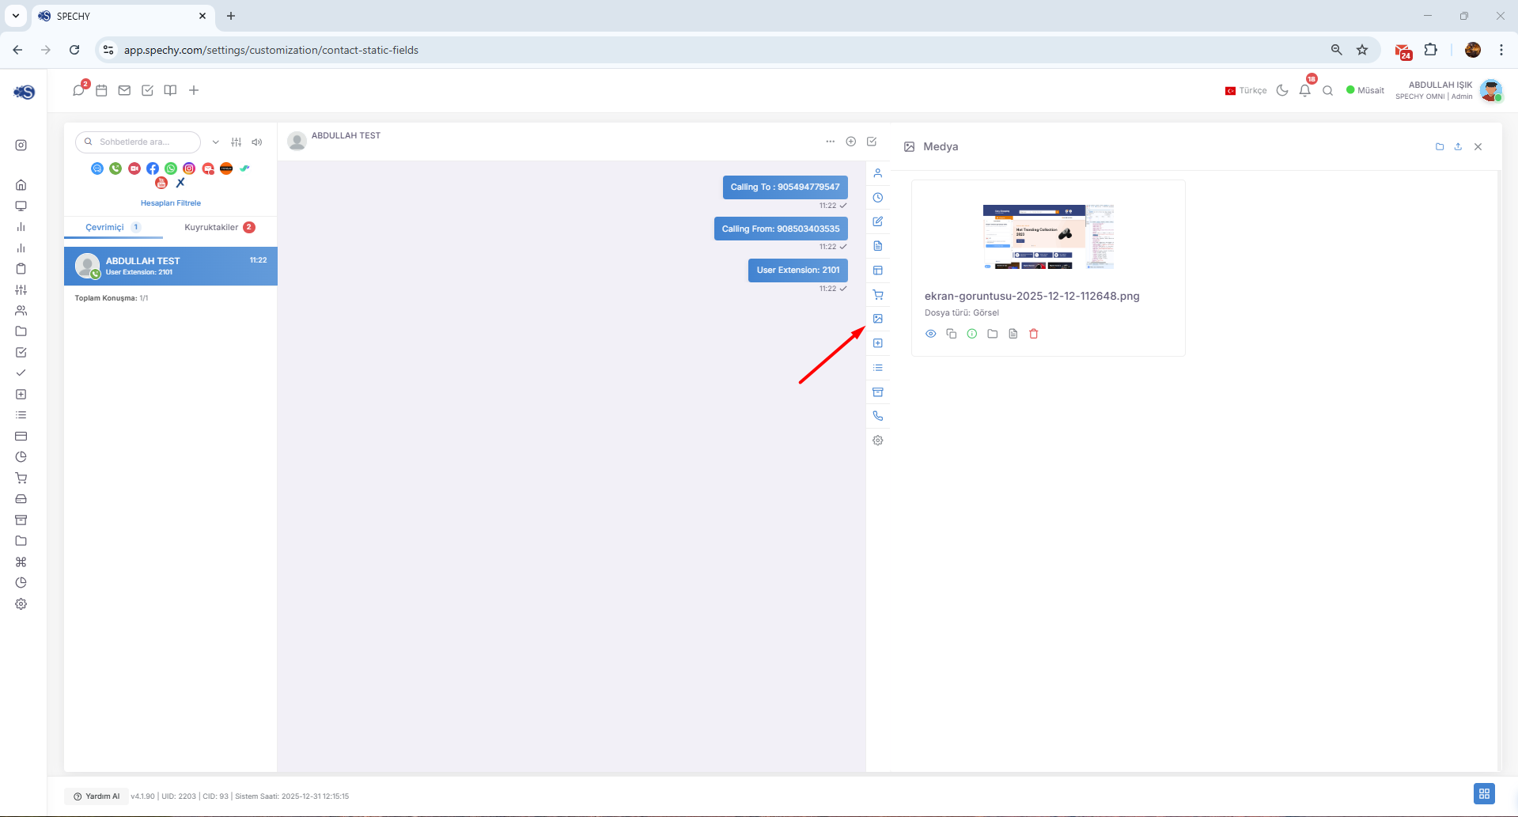1518x817 pixels.
Task: Click the Hesapları Filtrele link
Action: (x=171, y=203)
